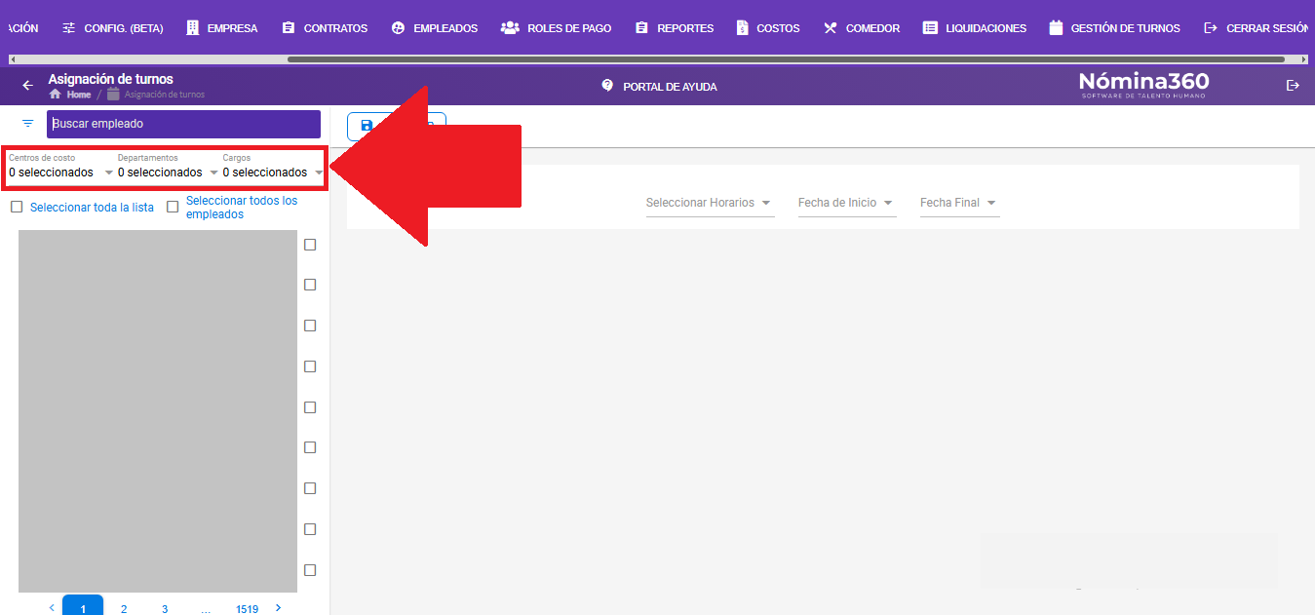Open the REPORTES menu
This screenshot has height=615, width=1315.
(675, 28)
